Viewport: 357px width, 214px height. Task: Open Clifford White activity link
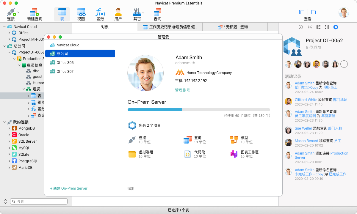point(306,100)
